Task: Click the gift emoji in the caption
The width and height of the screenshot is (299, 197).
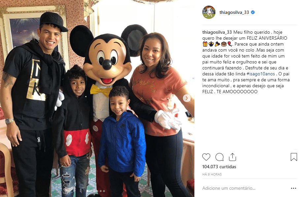Action: tap(205, 44)
